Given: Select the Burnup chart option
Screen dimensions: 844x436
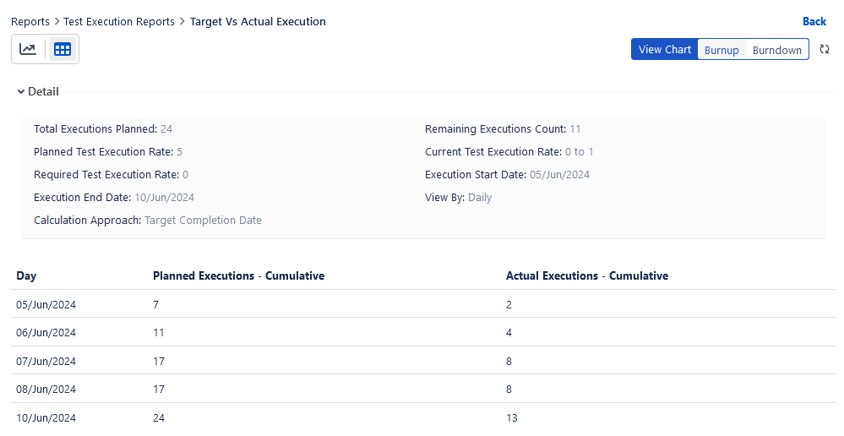Looking at the screenshot, I should 721,50.
